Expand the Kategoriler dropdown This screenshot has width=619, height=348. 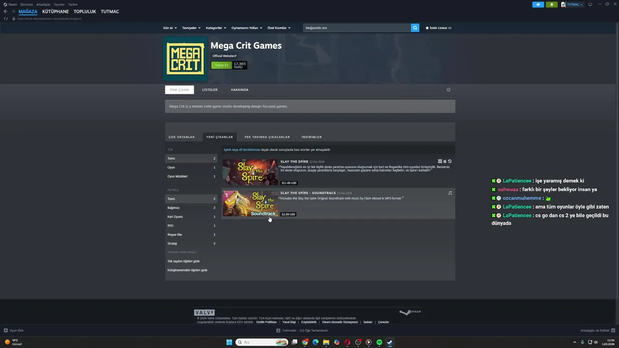tap(216, 28)
